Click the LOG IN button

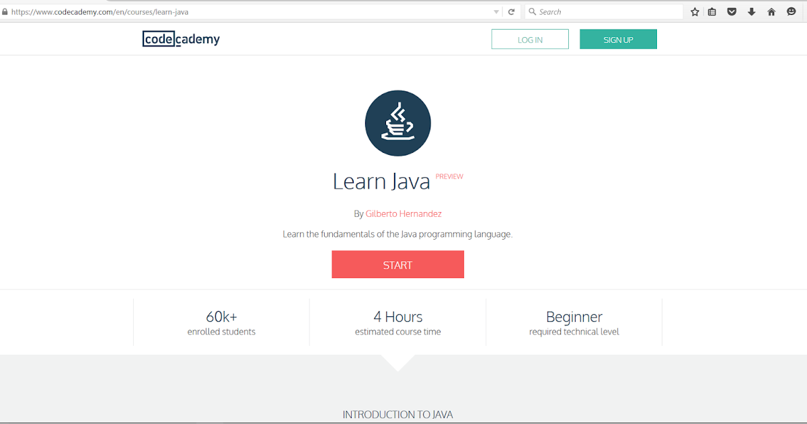point(530,40)
